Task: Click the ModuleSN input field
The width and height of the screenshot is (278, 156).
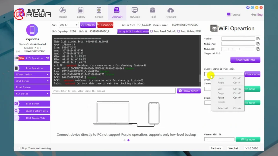Action: (238, 49)
